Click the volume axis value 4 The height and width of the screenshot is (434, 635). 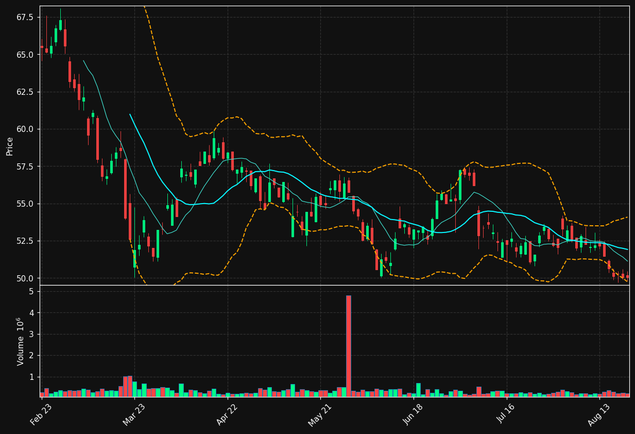tap(31, 313)
